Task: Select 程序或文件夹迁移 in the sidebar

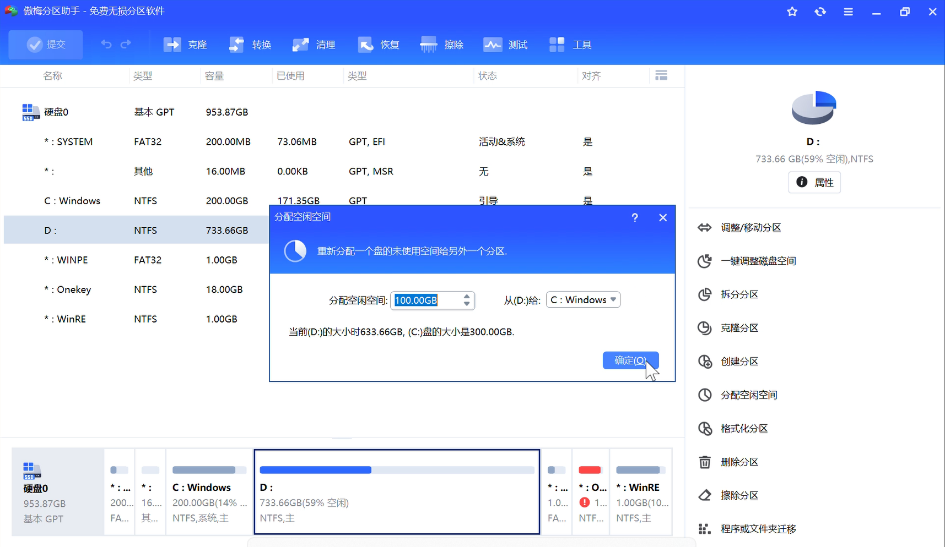Action: click(x=747, y=529)
